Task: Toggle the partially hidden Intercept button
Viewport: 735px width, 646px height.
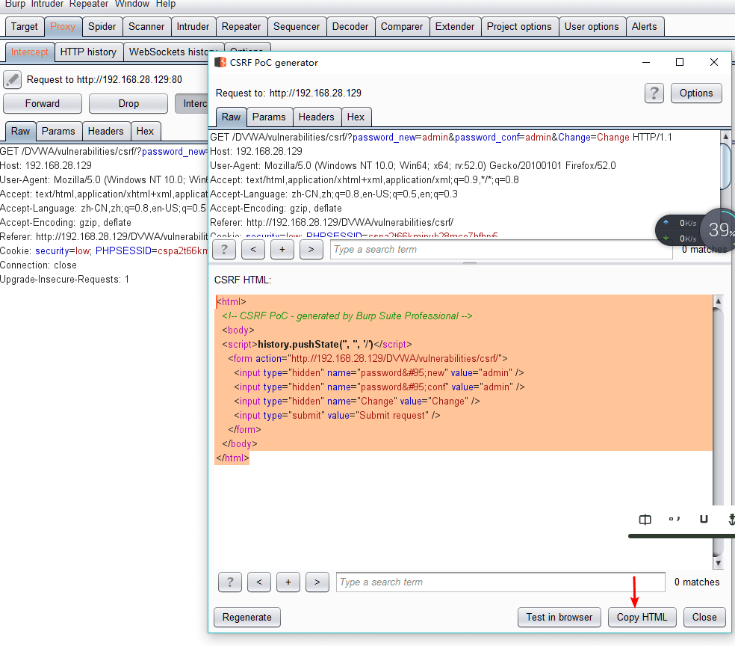Action: coord(192,104)
